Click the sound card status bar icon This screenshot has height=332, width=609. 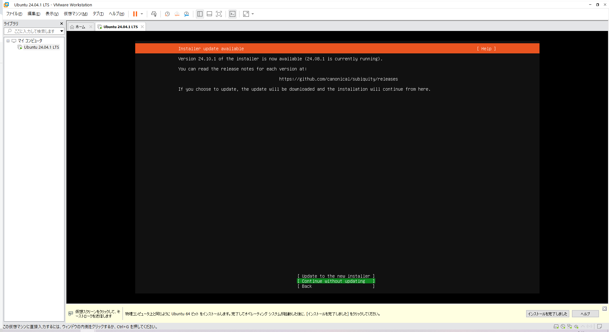[576, 327]
